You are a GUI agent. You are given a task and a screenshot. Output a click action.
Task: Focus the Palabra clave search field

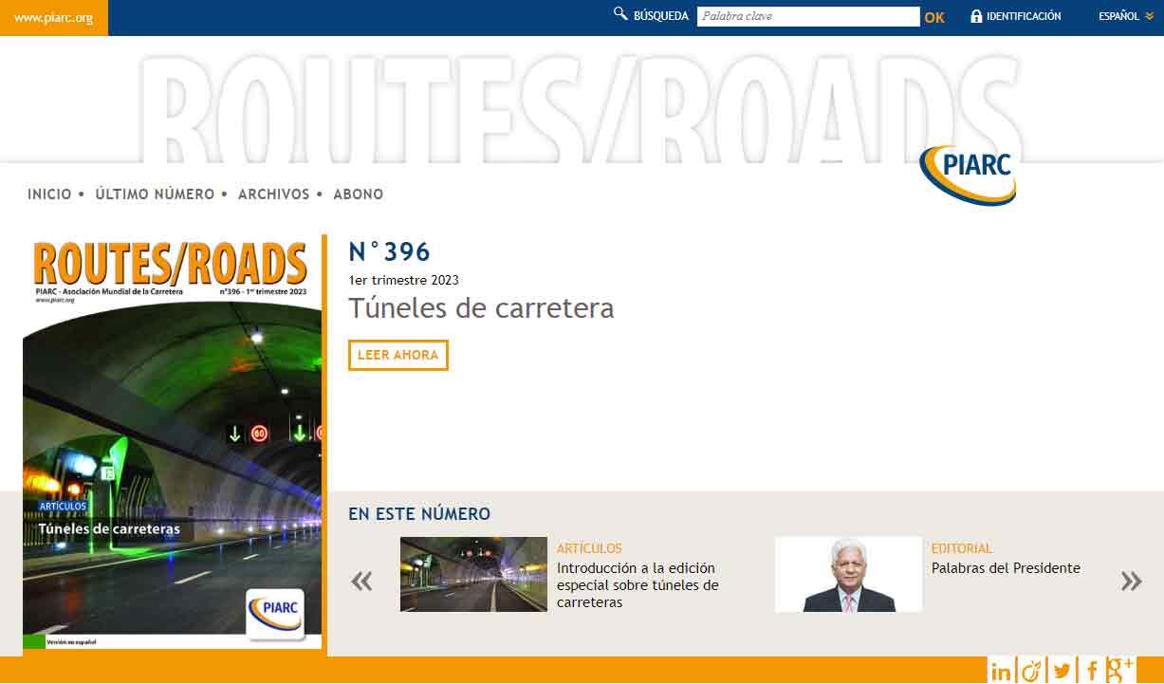point(808,16)
